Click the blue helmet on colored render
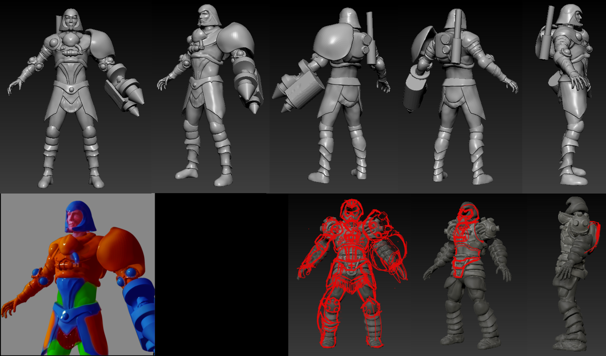 (81, 215)
